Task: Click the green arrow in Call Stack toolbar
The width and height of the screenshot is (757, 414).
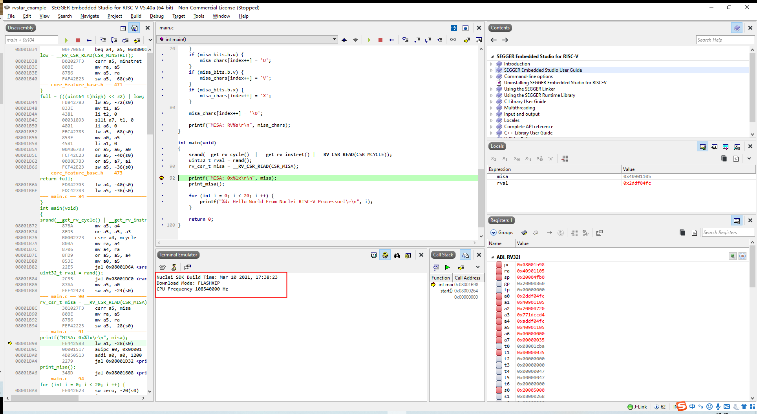Action: [x=447, y=267]
